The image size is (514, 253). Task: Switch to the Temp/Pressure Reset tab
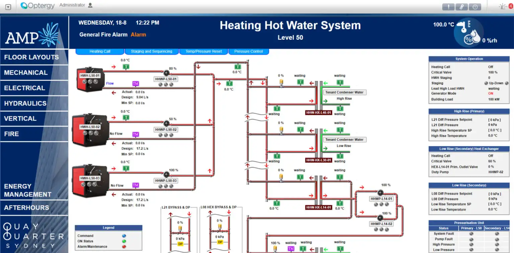point(203,51)
